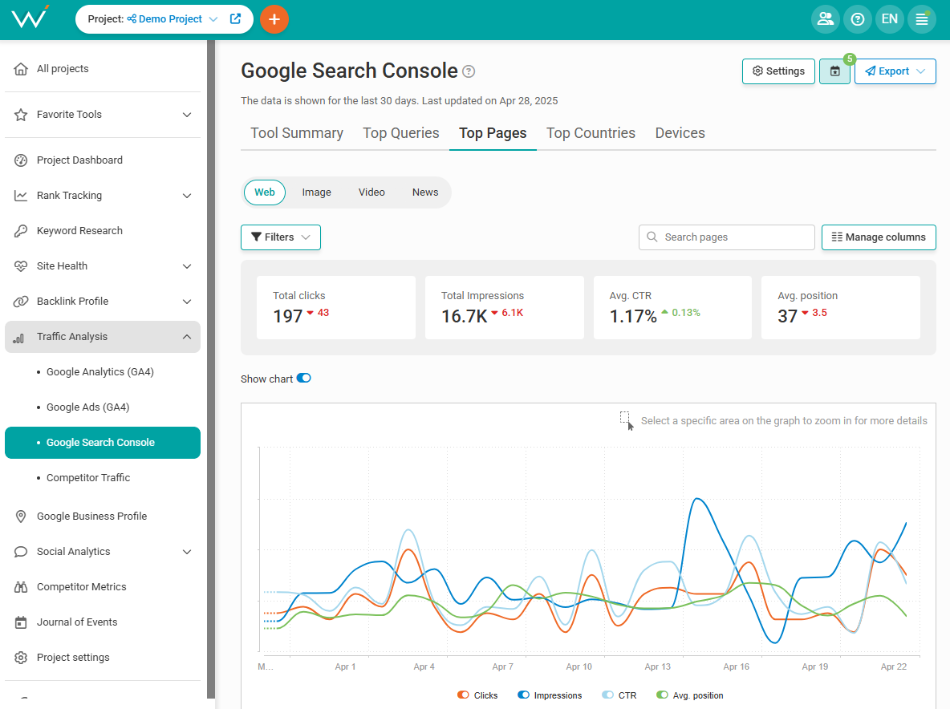Click the Total Impressions summary card

point(505,307)
